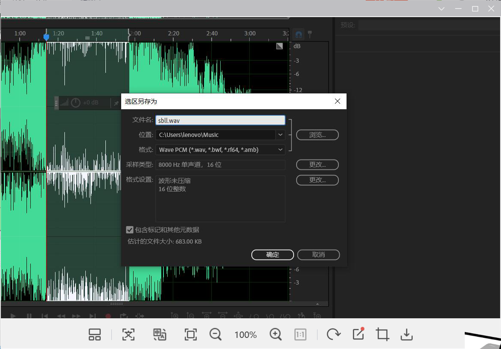Click the 取消 button
The image size is (501, 349).
pyautogui.click(x=318, y=254)
